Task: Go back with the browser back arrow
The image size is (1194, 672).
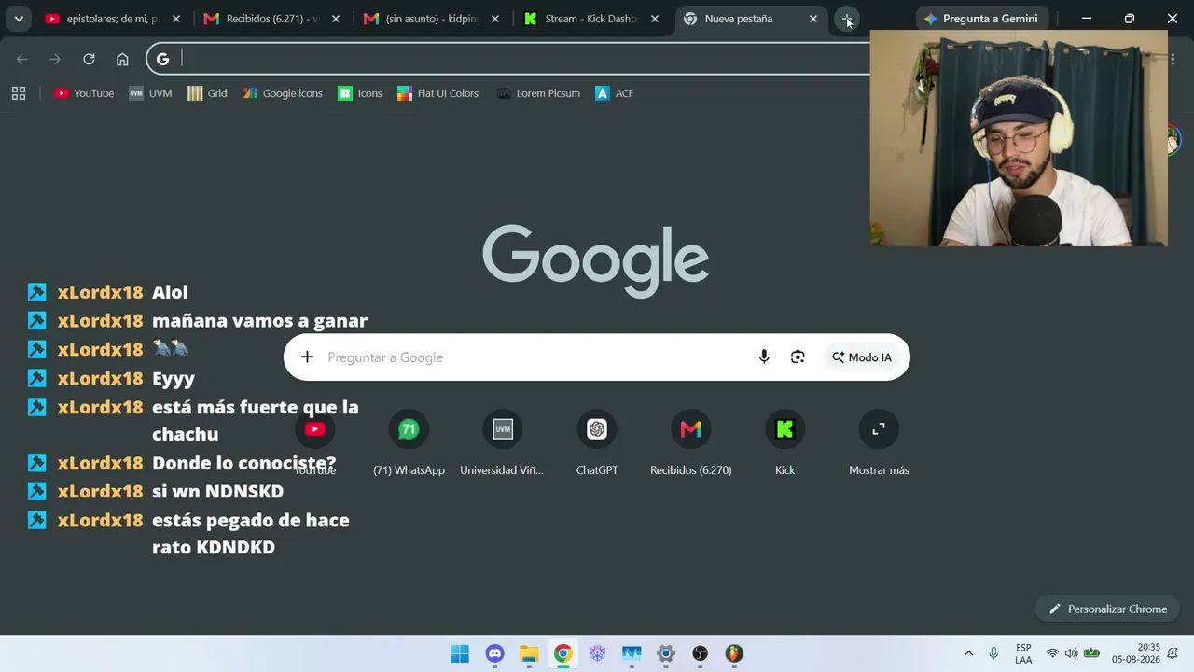Action: click(x=22, y=60)
